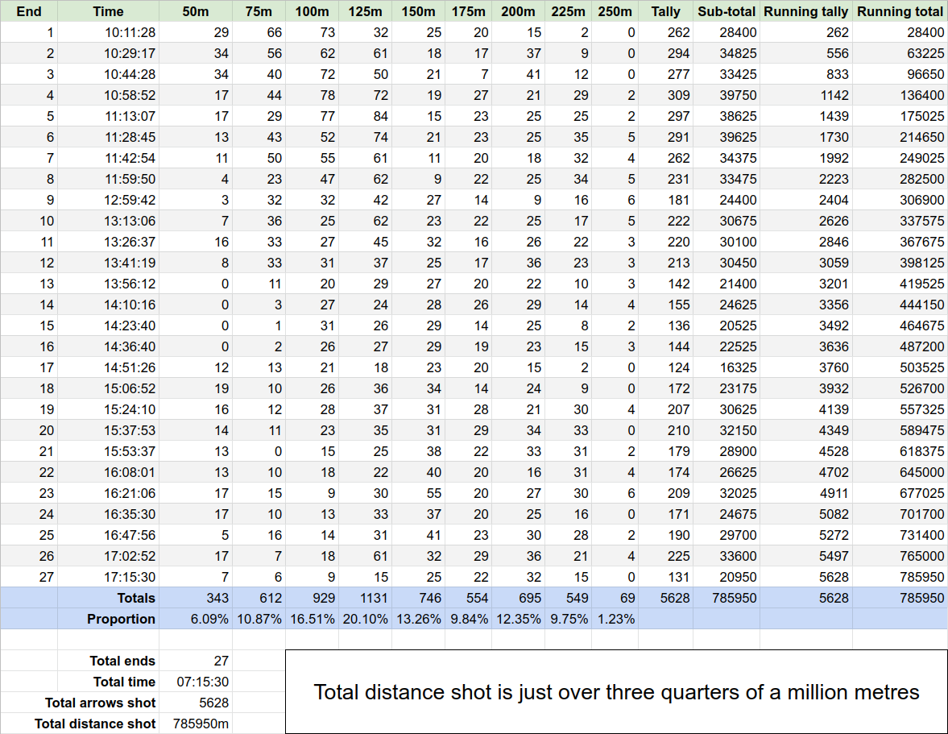Click the "End" column header cell
Viewport: 948px width, 734px height.
click(x=29, y=11)
